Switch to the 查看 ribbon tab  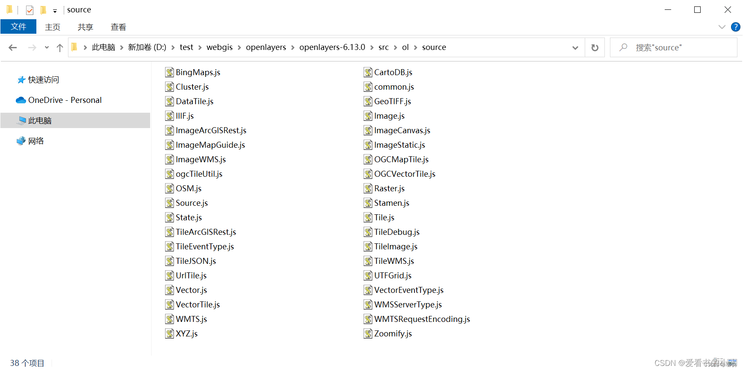(x=118, y=27)
